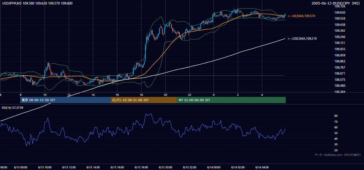Click price axis value 108.671
This screenshot has height=170, width=364.
[x=340, y=73]
